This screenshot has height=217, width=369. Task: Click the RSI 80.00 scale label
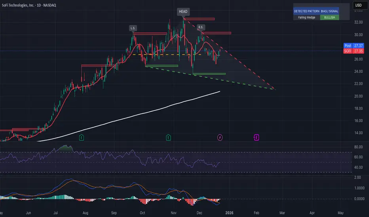[358, 147]
